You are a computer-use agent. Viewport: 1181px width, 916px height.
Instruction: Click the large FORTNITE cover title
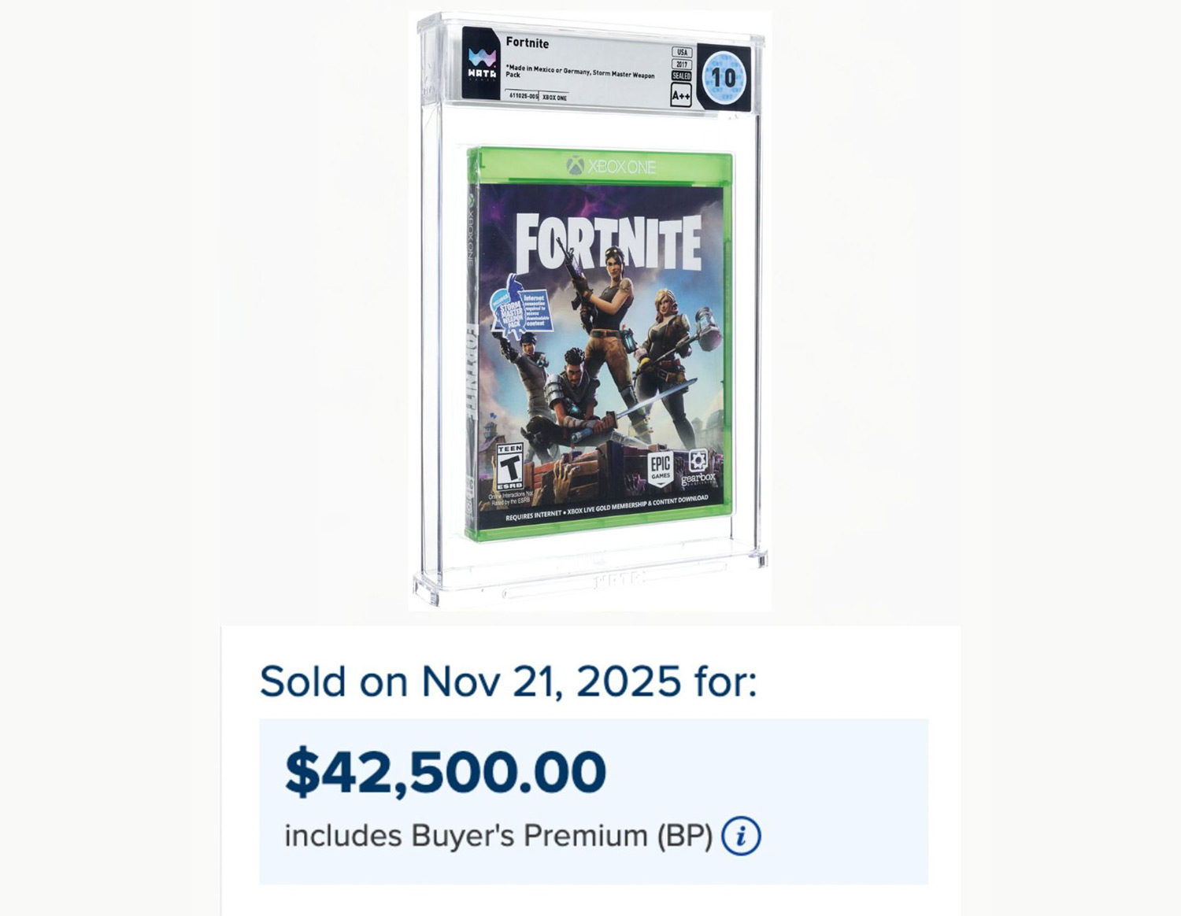[x=608, y=242]
